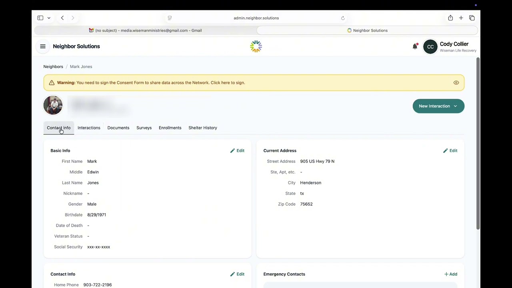
Task: Select the Social Security xxx-xx-xxxx value
Action: (98, 247)
